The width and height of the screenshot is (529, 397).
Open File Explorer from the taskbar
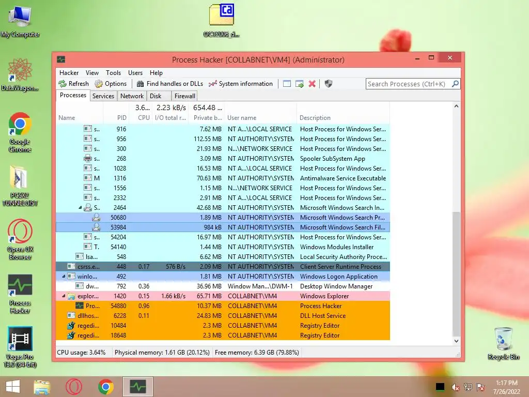[x=42, y=387]
